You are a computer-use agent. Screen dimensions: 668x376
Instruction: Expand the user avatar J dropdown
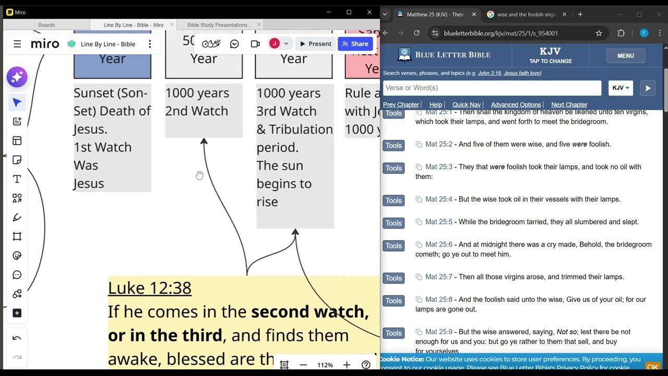286,44
